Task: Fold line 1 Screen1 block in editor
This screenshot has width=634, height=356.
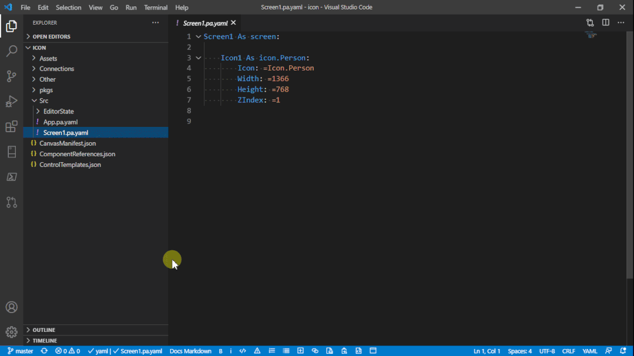Action: (x=199, y=36)
